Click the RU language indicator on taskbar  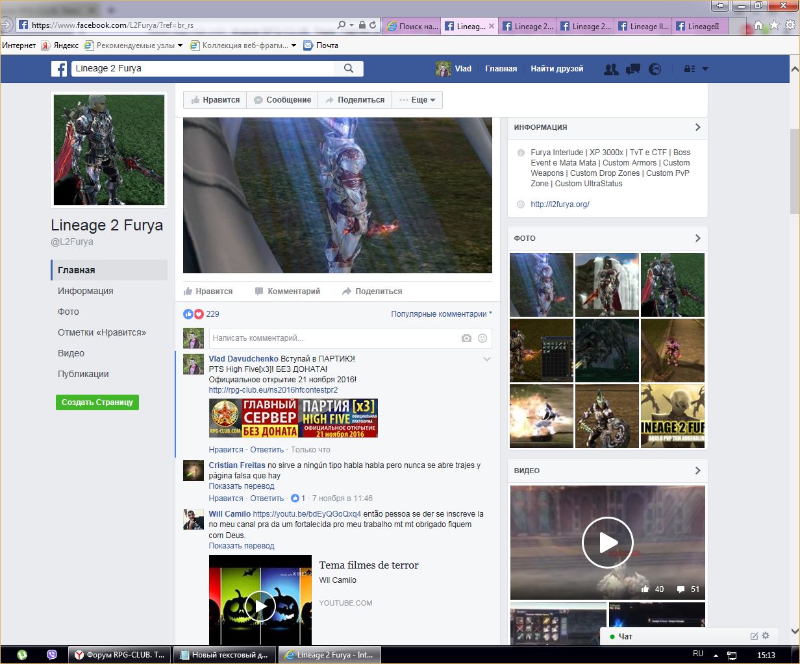point(698,654)
